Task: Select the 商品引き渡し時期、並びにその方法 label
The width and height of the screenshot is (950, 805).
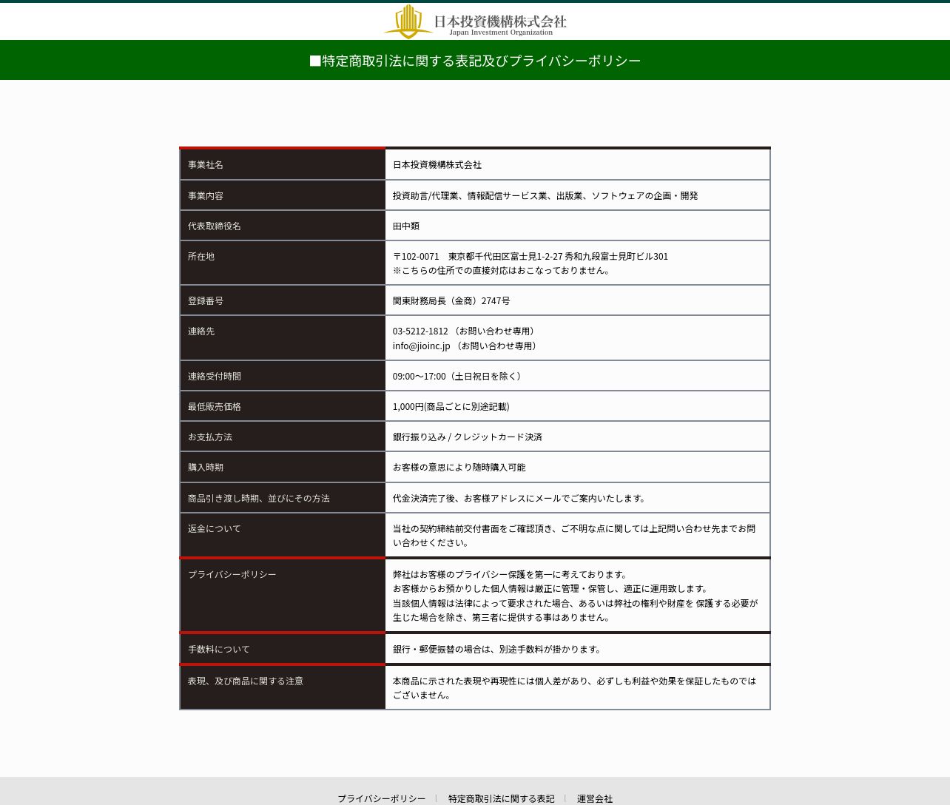Action: (x=259, y=499)
